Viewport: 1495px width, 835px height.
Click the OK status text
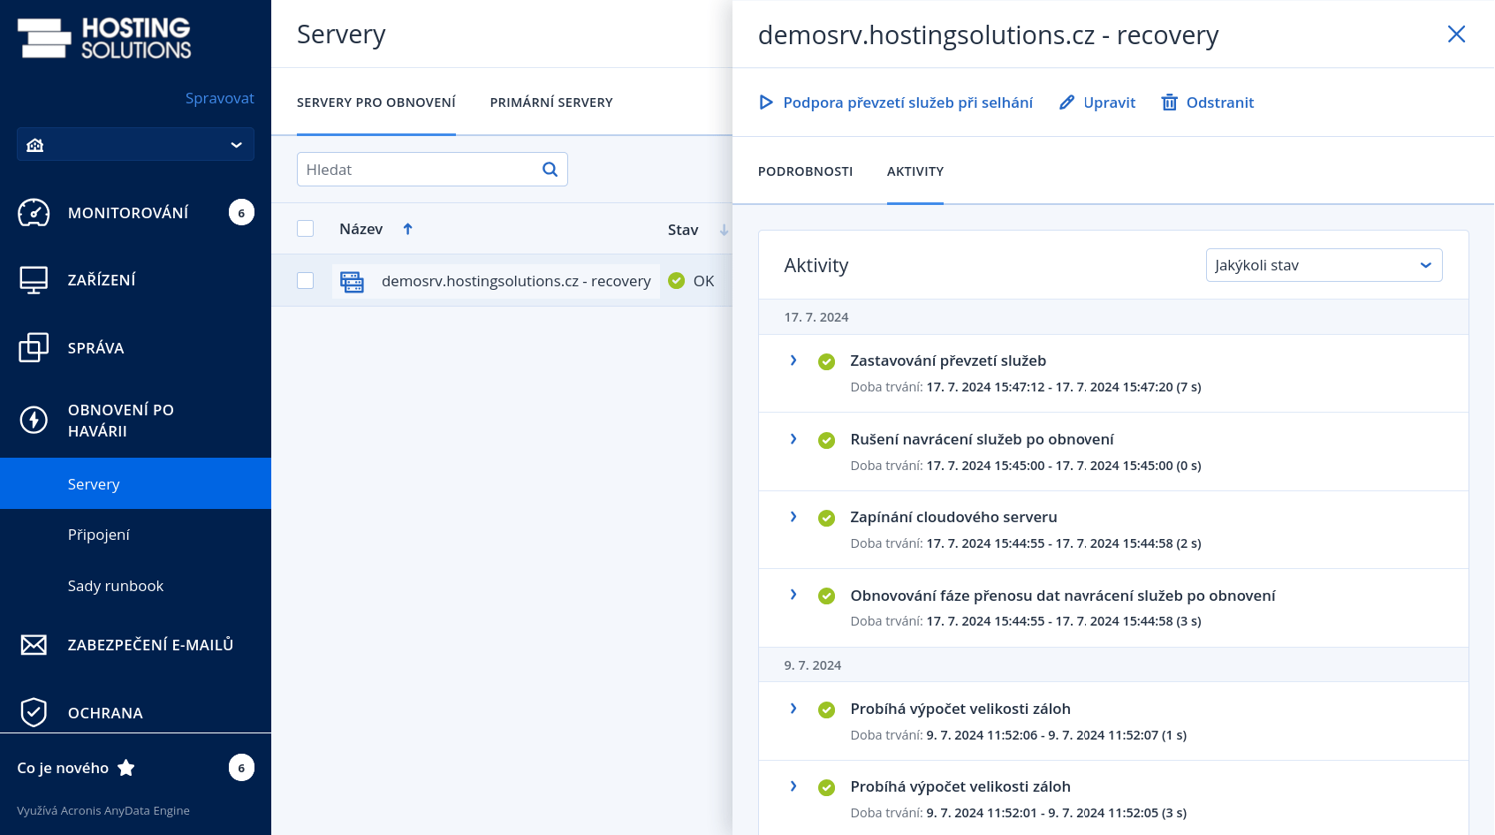(x=703, y=281)
